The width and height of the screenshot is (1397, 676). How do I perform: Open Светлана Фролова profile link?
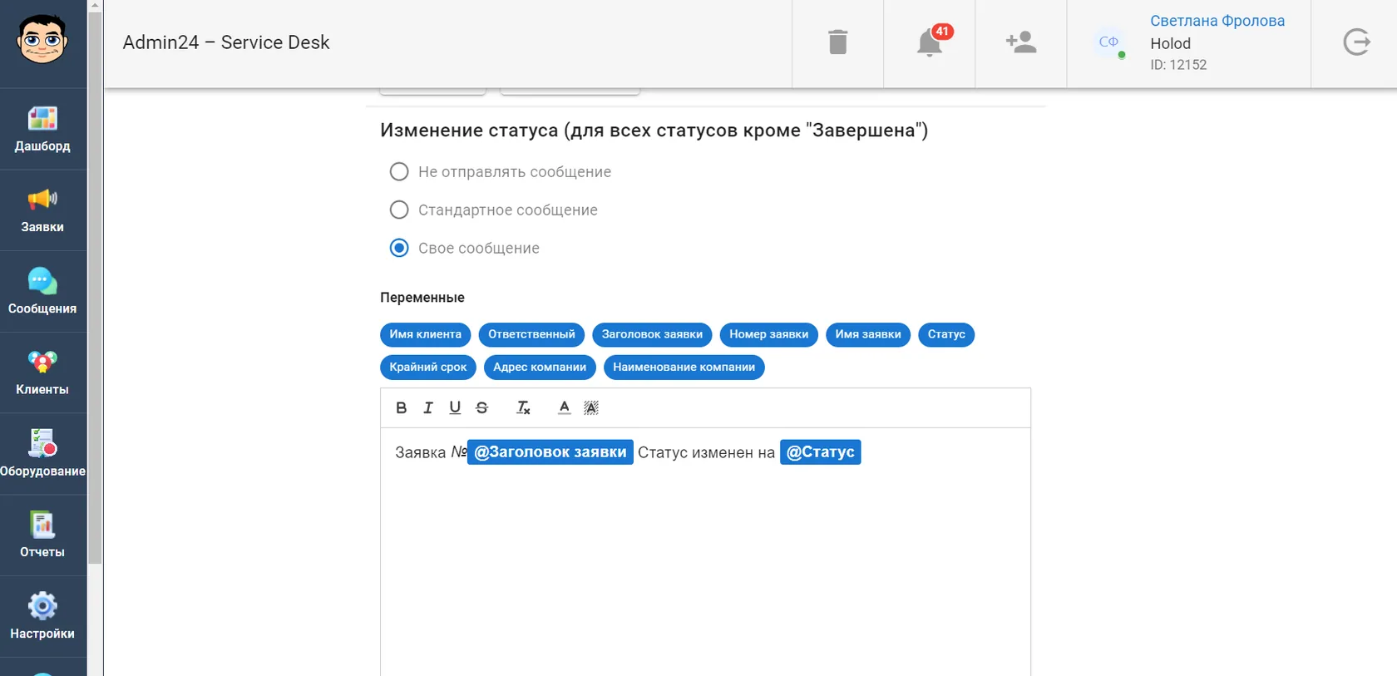click(x=1217, y=21)
